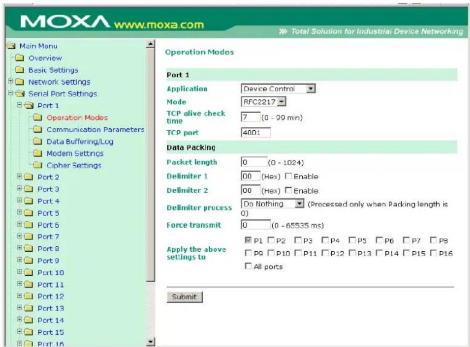Screen dimensions: 470x347
Task: Open the Application dropdown (Device Control)
Action: (x=278, y=89)
